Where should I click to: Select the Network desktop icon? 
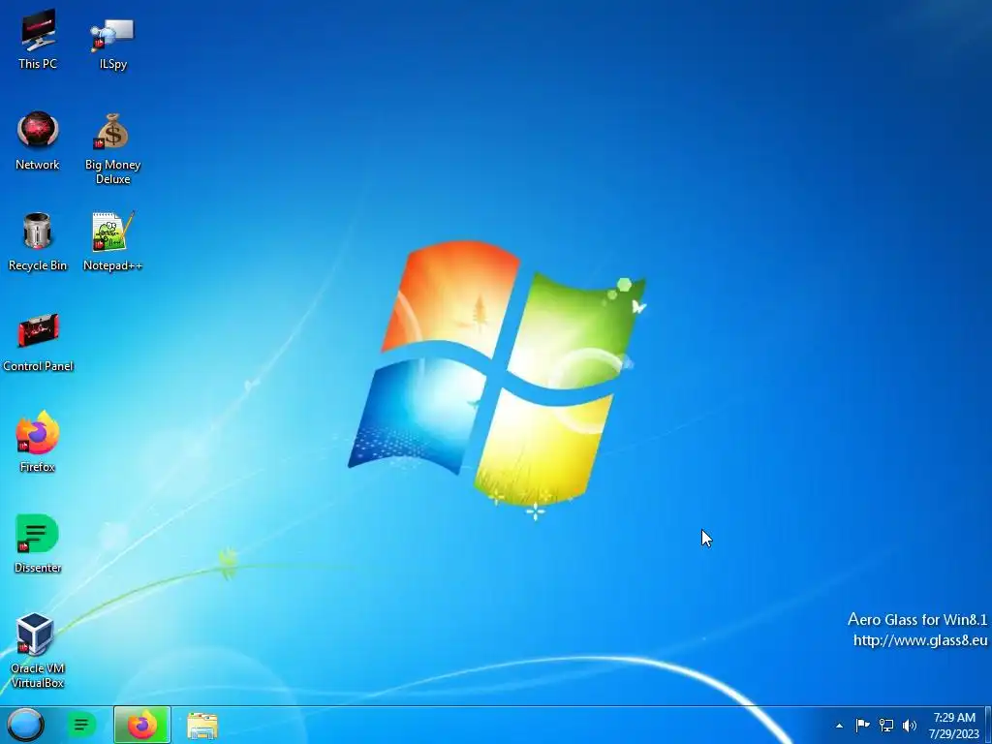pyautogui.click(x=38, y=140)
